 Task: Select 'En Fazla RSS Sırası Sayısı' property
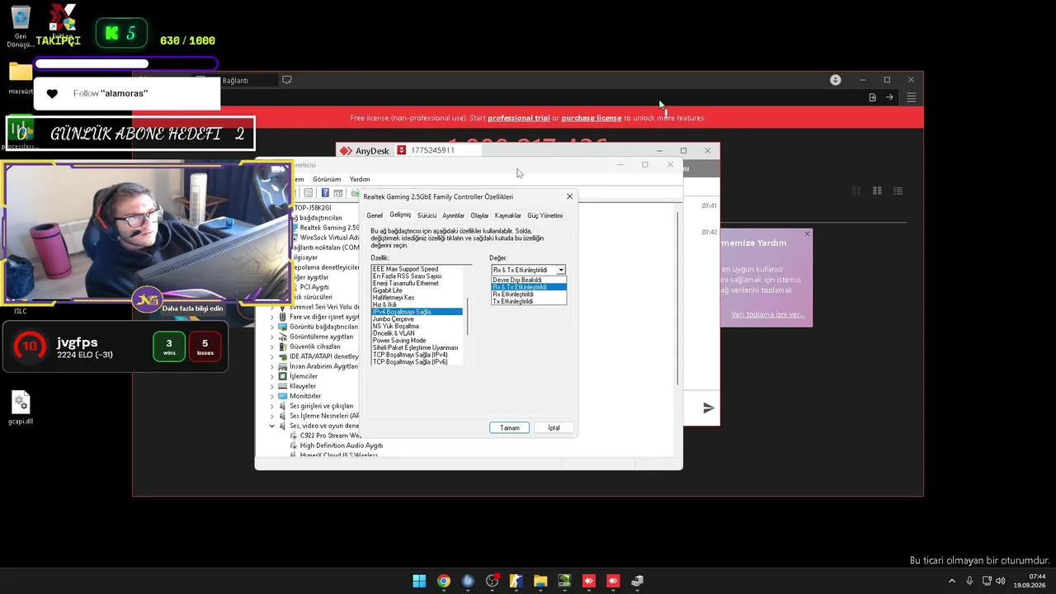[x=417, y=276]
